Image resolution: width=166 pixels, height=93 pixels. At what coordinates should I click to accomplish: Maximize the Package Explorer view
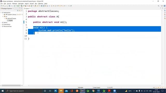click(22, 8)
